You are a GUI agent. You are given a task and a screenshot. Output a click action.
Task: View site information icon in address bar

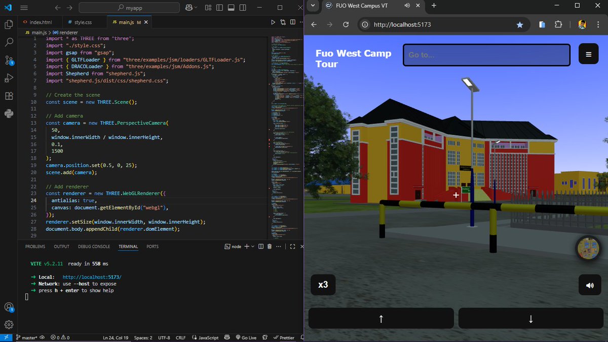click(x=365, y=24)
